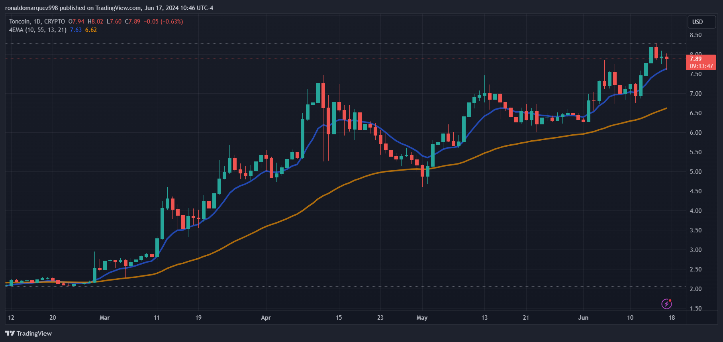
Task: Click the change value −0.05 (−0.63%)
Action: tap(163, 22)
